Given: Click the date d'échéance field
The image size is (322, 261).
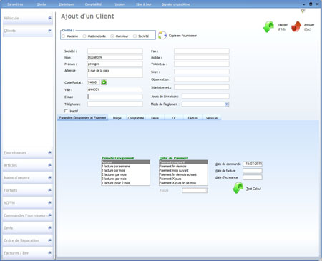Looking at the screenshot, I should coord(253,177).
